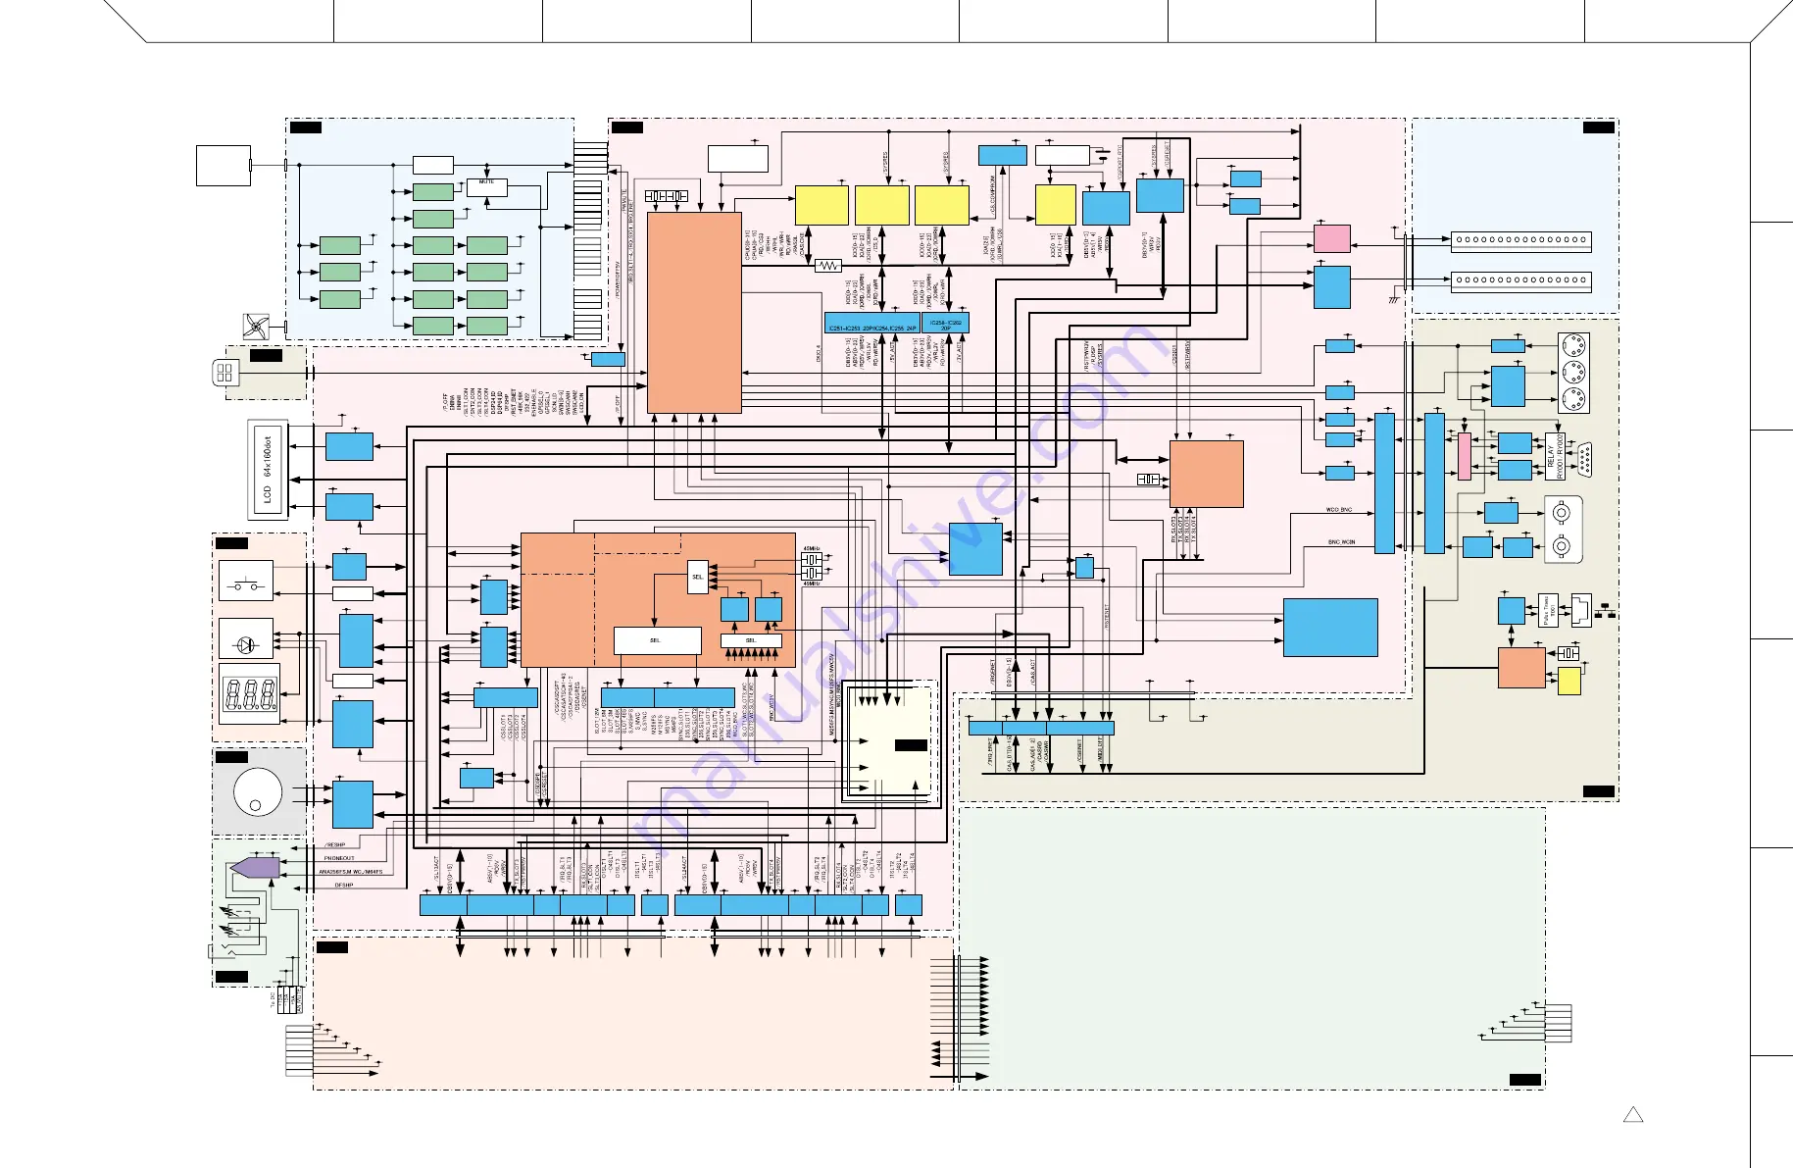This screenshot has height=1168, width=1793.
Task: Click the Pulse Trans T001 block
Action: click(1548, 610)
